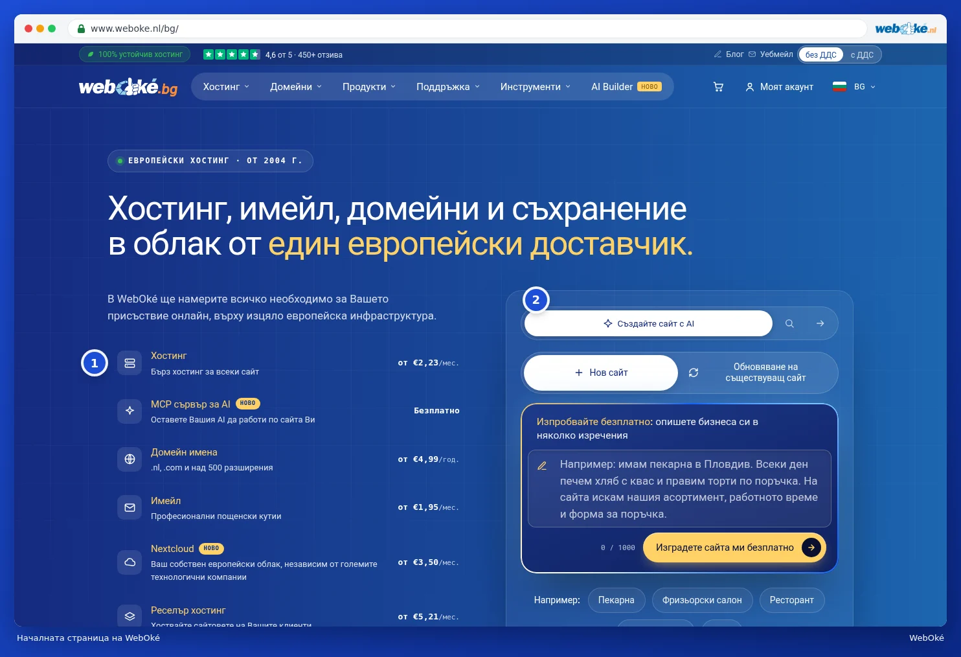Click the 100% устойчив хостинг badge
This screenshot has height=657, width=961.
[x=135, y=54]
